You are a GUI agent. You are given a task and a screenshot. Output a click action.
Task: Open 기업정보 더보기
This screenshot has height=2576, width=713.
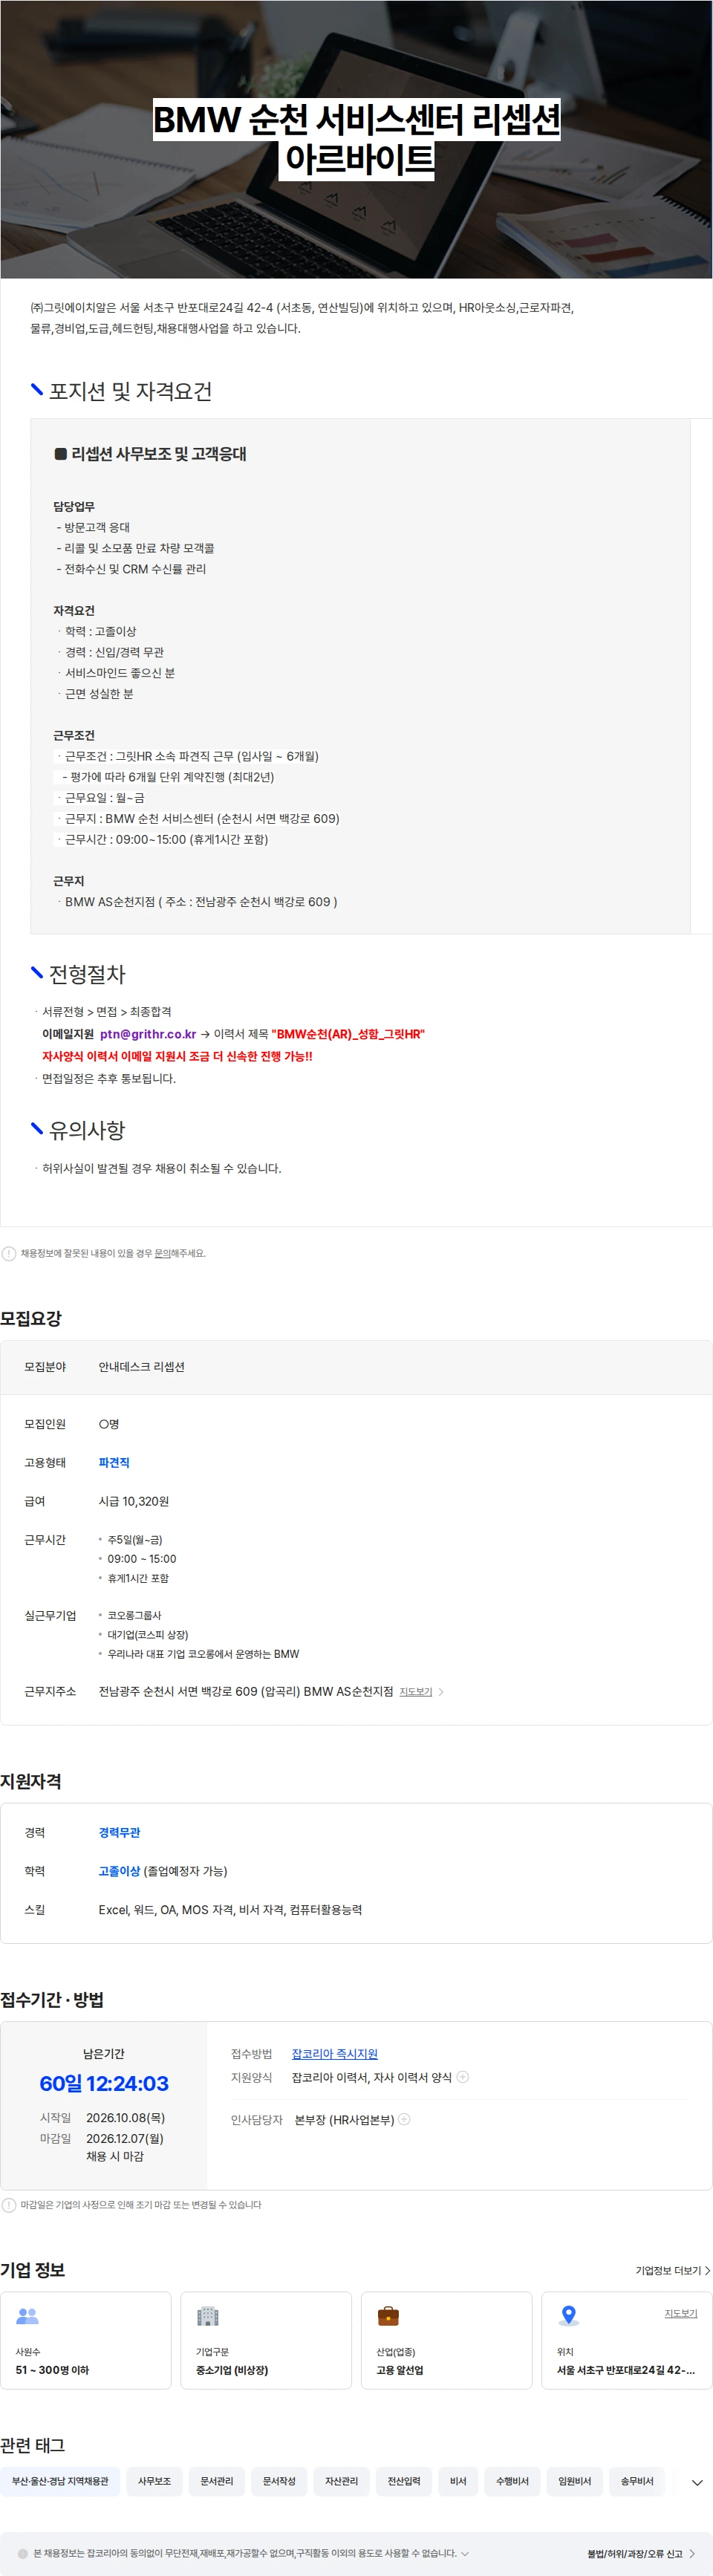click(x=673, y=2270)
